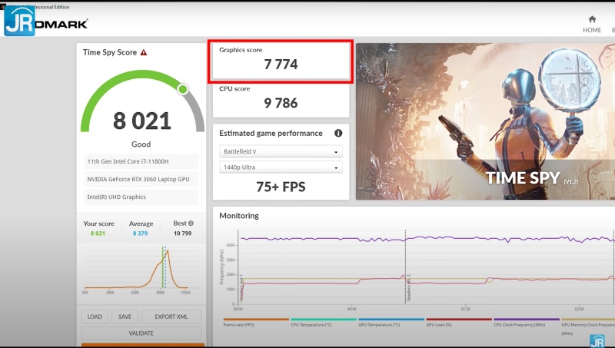This screenshot has width=615, height=348.
Task: Click the EXPORT XML button
Action: coord(171,317)
